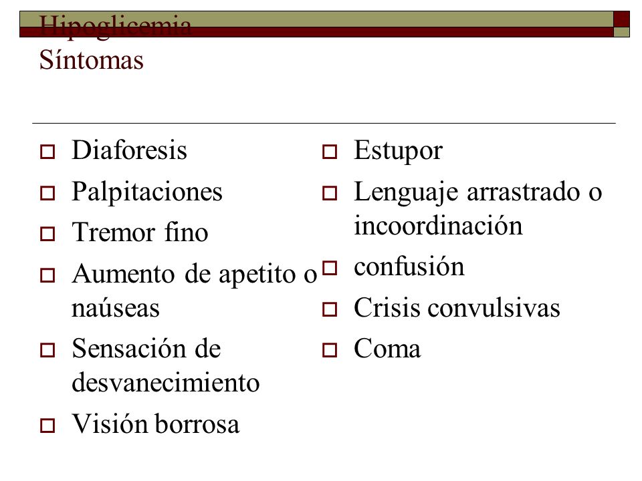Click the bullet next to Aumento de apetito
Image resolution: width=642 pixels, height=481 pixels.
[x=47, y=275]
